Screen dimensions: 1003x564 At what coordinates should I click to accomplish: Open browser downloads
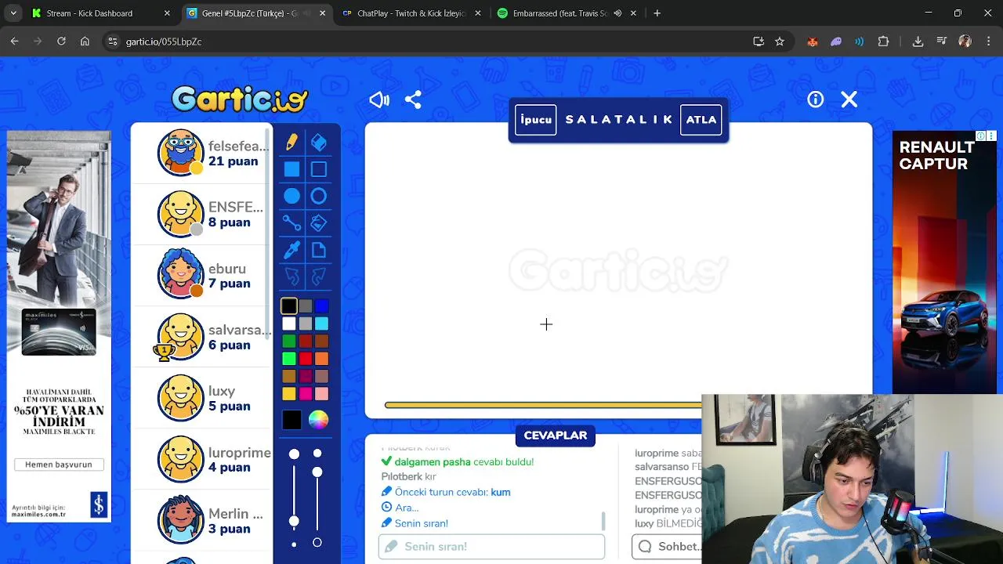pos(918,42)
